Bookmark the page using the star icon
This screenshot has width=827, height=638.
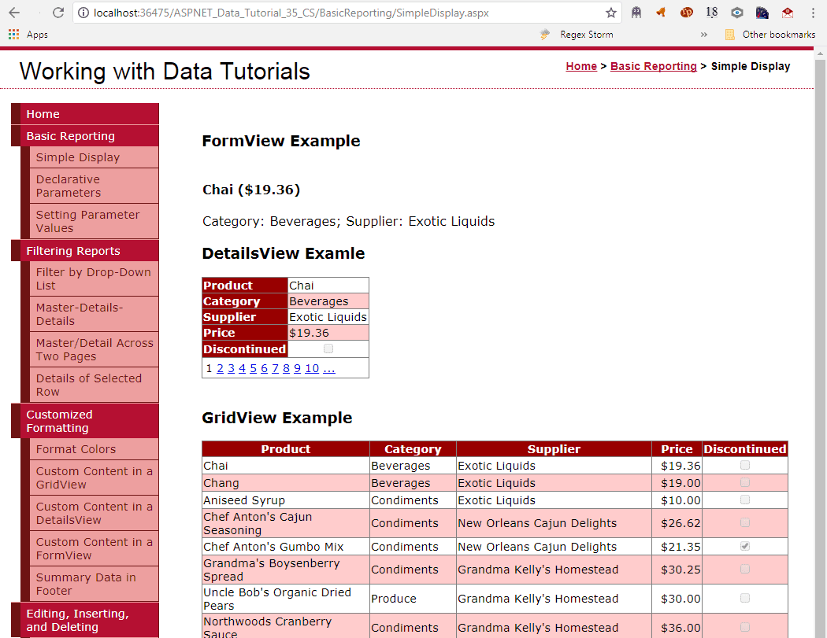tap(610, 13)
